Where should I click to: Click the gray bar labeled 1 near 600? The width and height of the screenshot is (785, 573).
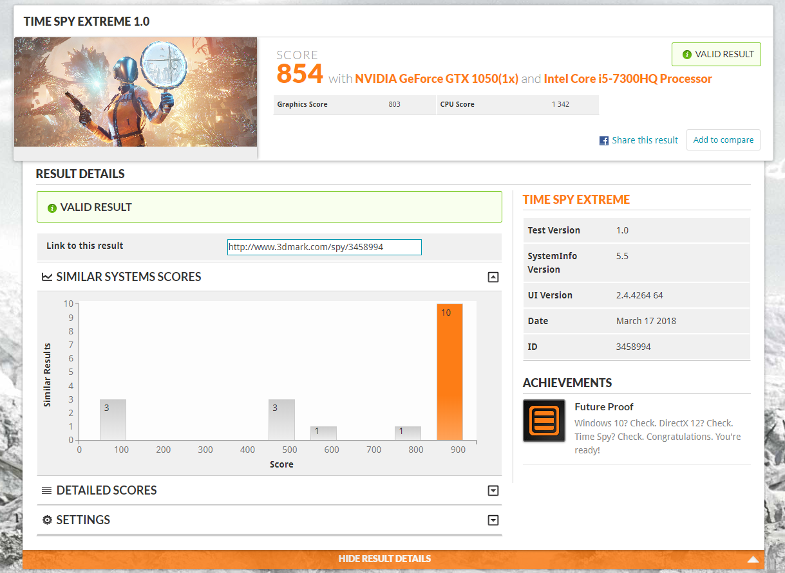(x=323, y=433)
